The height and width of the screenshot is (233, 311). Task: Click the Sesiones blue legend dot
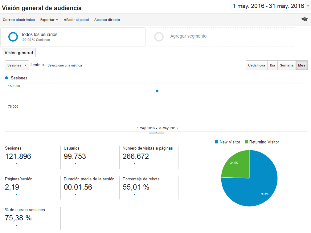coord(6,78)
